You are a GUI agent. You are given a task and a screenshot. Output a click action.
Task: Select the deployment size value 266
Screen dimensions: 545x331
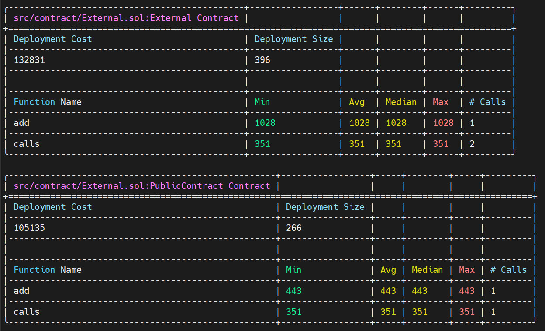pyautogui.click(x=294, y=228)
